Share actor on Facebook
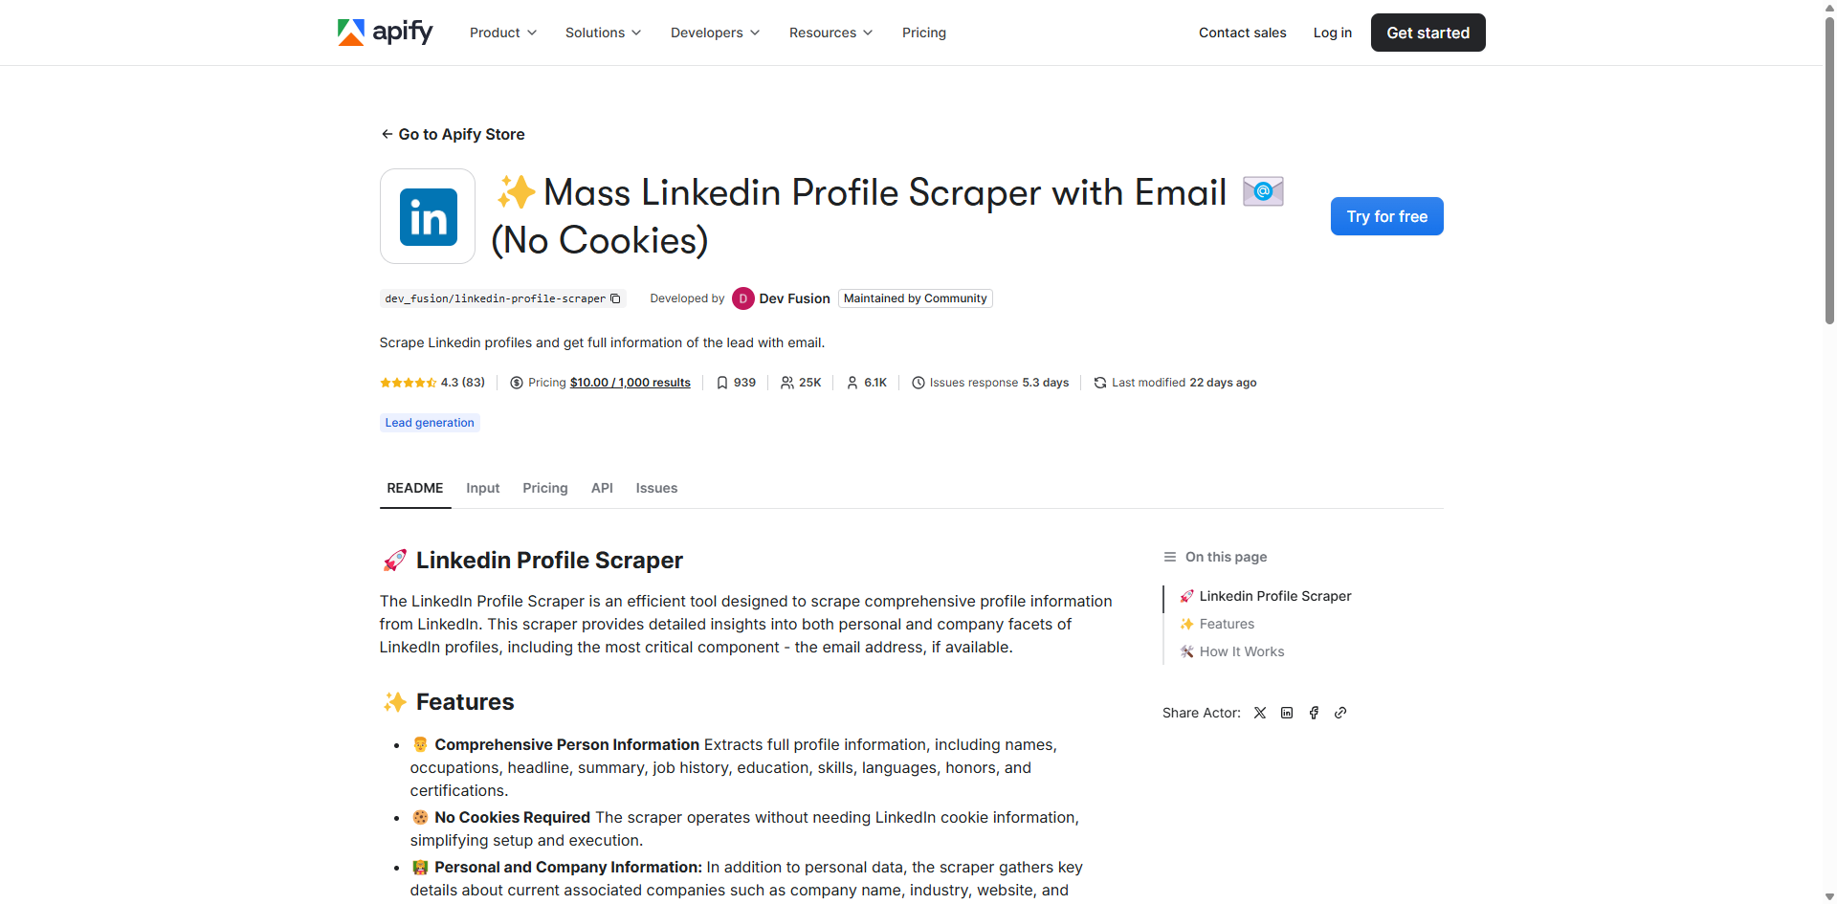The image size is (1837, 904). tap(1314, 713)
